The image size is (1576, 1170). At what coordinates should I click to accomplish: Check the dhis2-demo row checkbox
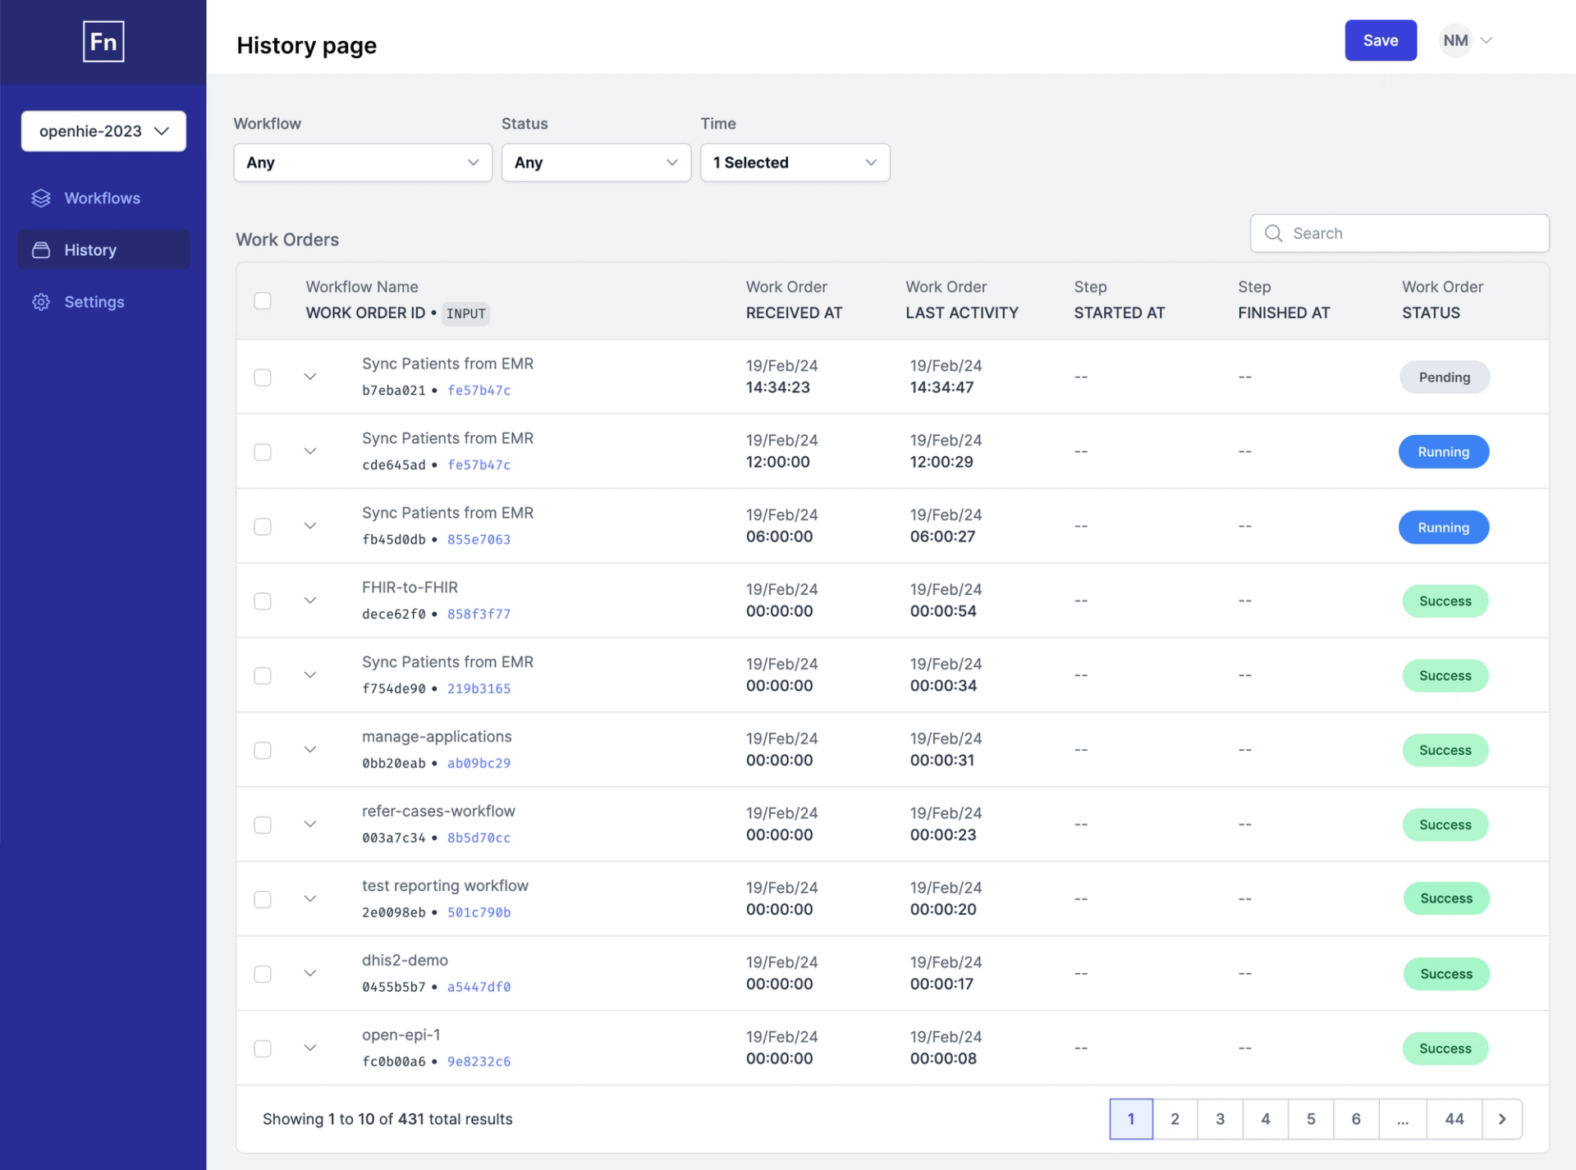pyautogui.click(x=263, y=974)
